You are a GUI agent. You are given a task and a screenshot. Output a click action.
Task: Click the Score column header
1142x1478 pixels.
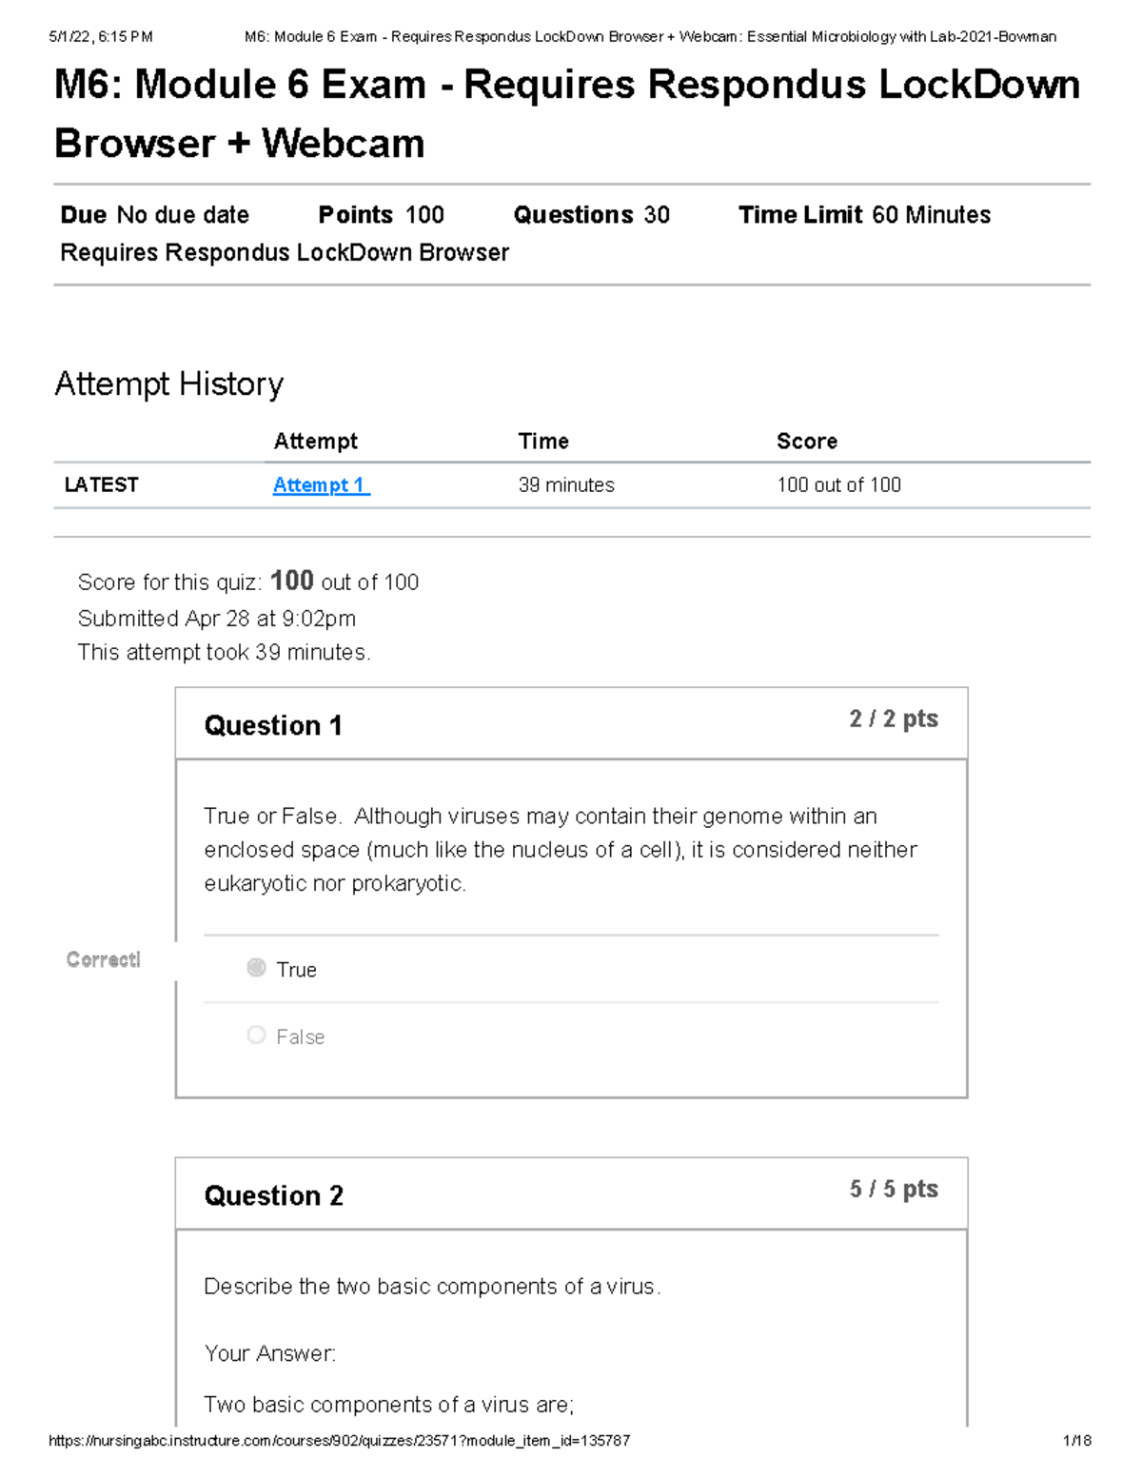click(807, 442)
